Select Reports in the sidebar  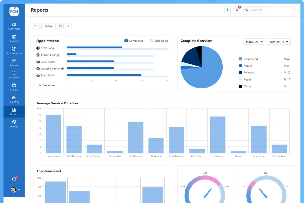click(14, 112)
